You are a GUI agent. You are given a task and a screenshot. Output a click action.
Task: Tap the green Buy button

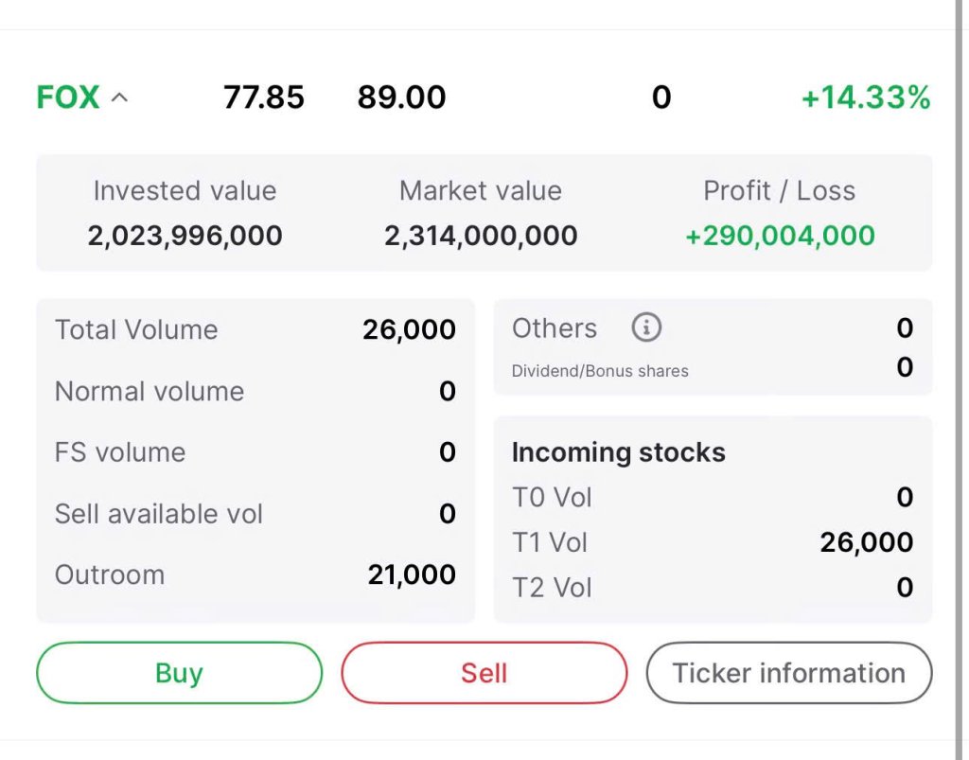coord(179,673)
